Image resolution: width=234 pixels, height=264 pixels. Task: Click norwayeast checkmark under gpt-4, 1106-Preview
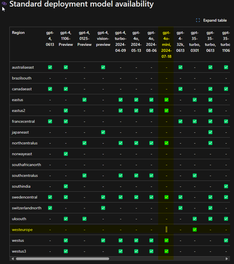click(66, 154)
